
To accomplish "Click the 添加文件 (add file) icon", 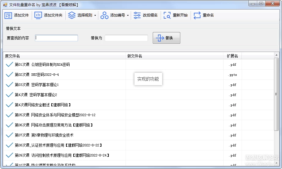I will point(8,15).
